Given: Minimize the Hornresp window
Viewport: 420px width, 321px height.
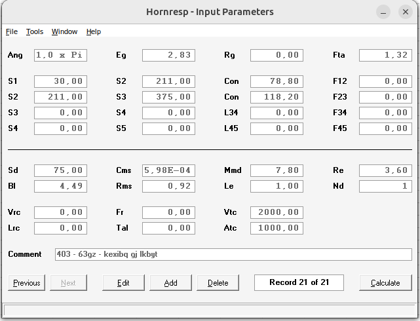Looking at the screenshot, I should pos(384,12).
